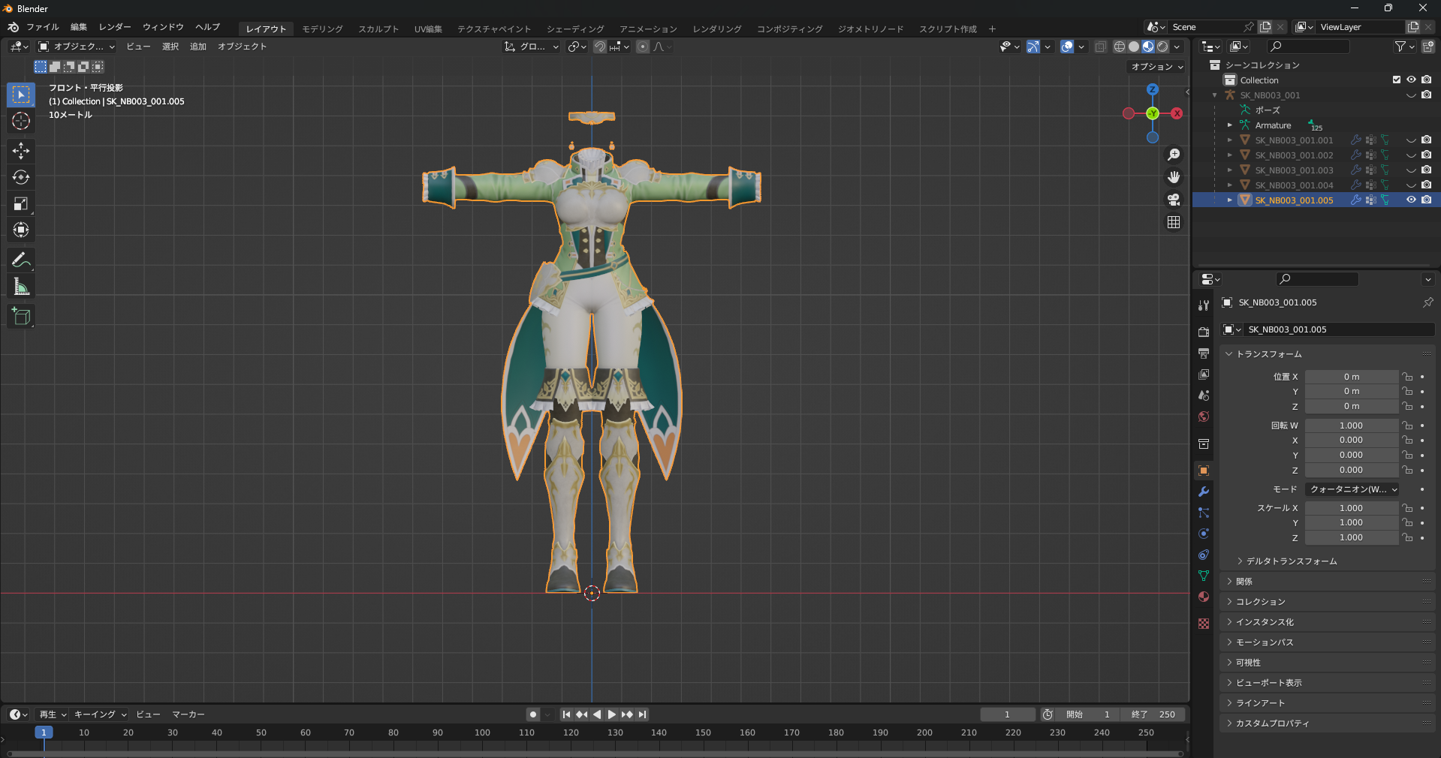Toggle the snapping magnet
The height and width of the screenshot is (758, 1441).
tap(600, 47)
